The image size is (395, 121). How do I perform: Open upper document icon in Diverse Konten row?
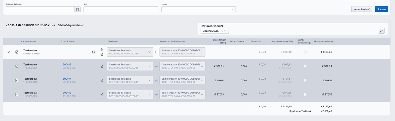(x=102, y=50)
